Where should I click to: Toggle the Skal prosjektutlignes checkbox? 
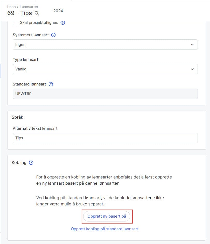(15, 23)
